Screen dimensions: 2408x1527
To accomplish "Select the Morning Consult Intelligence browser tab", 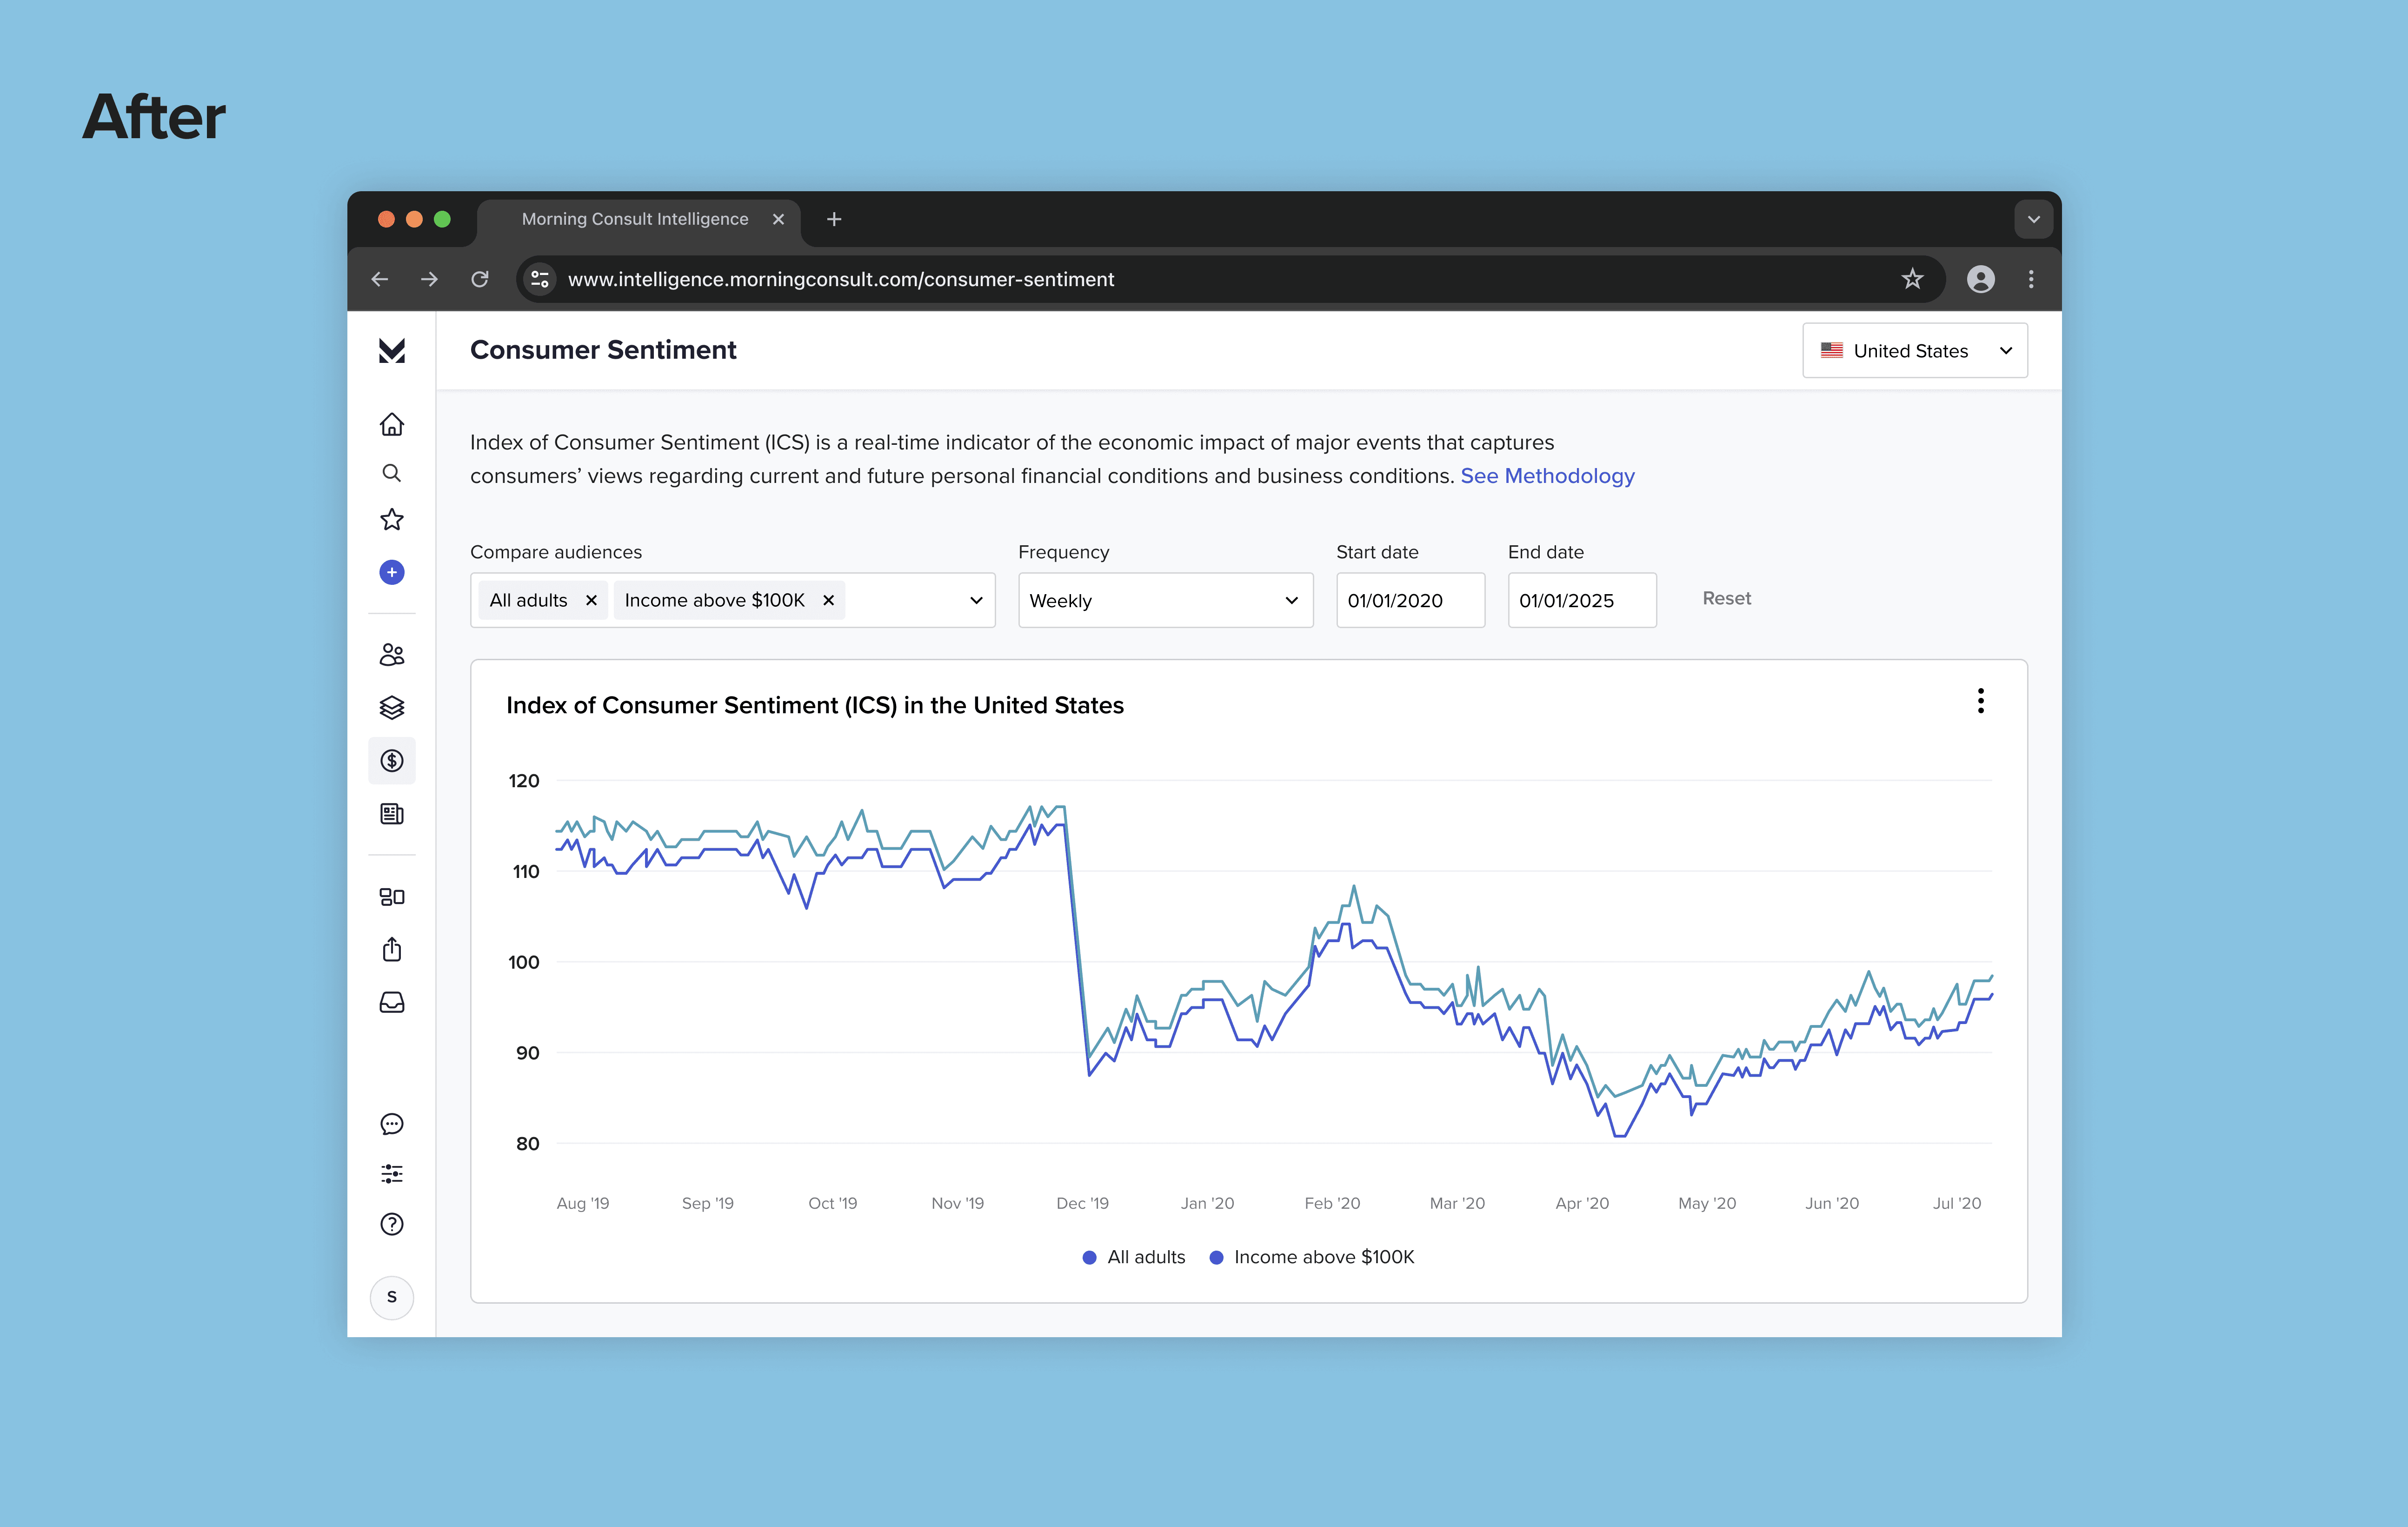I will (634, 219).
